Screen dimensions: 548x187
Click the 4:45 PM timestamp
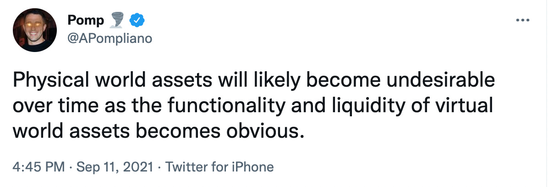tap(39, 167)
